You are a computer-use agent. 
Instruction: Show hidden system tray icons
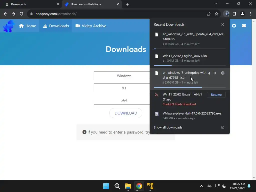point(201,186)
